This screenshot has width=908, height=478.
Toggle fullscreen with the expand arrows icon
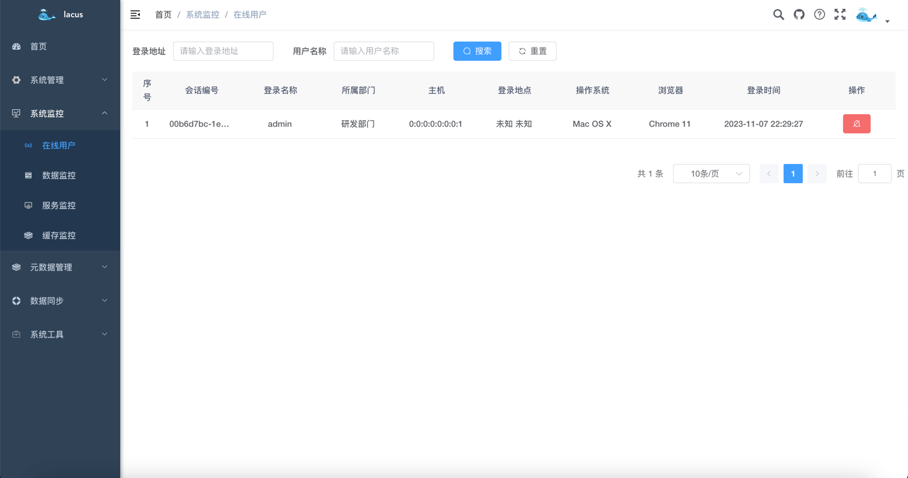840,14
